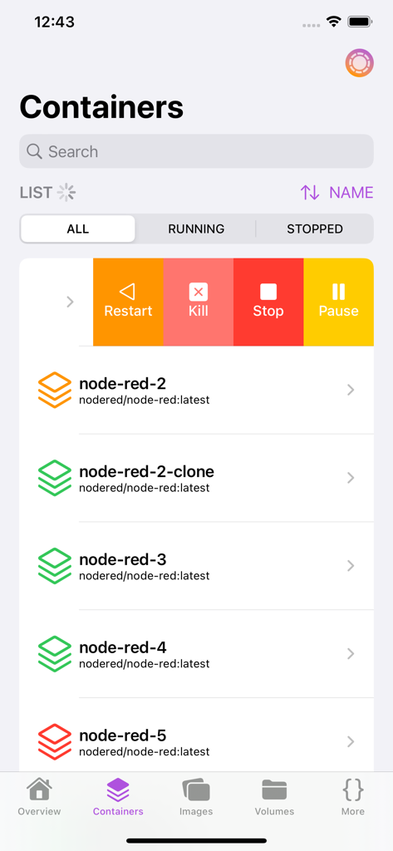Change sort order via NAME

tap(351, 192)
